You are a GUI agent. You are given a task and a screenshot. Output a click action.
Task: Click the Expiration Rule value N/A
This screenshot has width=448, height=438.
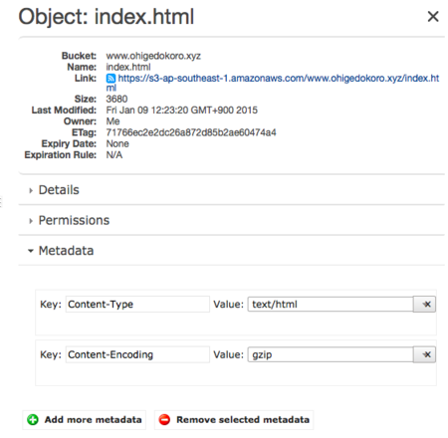114,155
